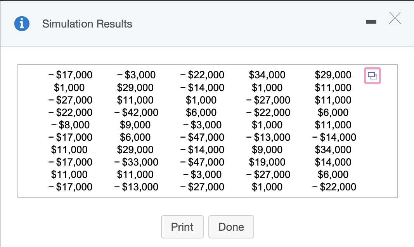Click the -$42,000 entry in the second column
The width and height of the screenshot is (414, 247).
(136, 112)
